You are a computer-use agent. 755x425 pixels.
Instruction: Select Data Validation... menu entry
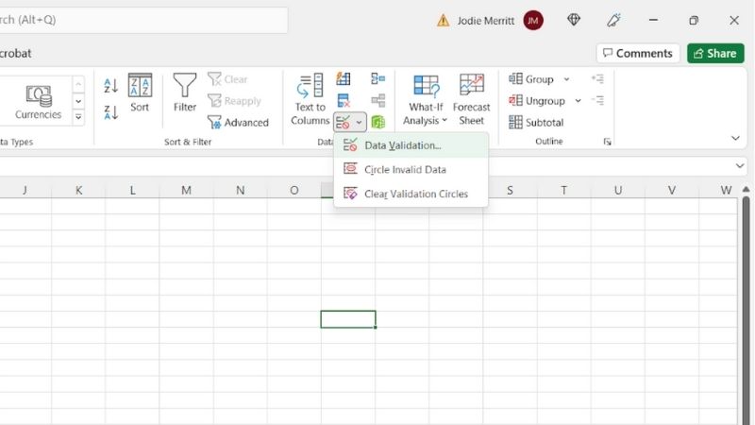pyautogui.click(x=403, y=145)
